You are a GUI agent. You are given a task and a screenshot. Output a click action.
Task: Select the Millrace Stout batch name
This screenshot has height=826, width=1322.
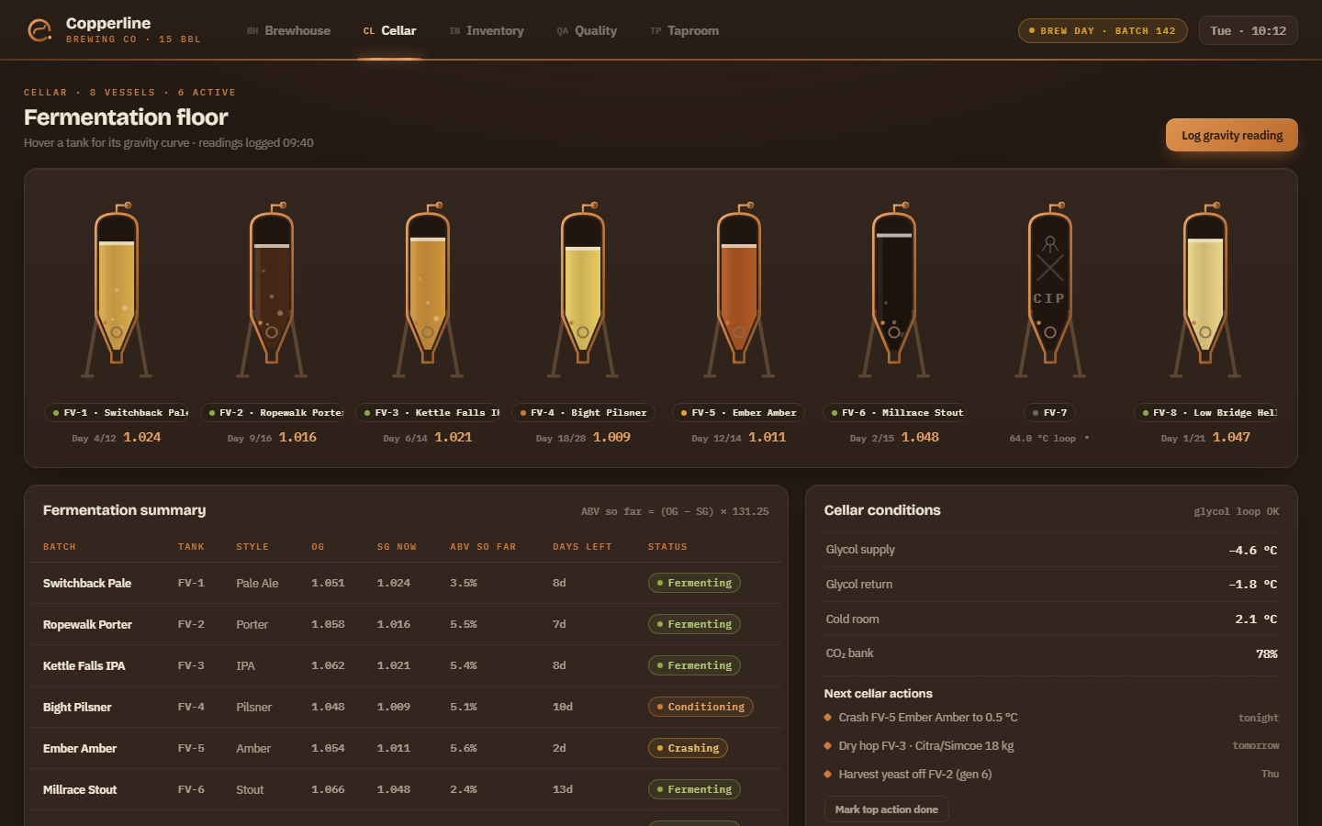pyautogui.click(x=80, y=790)
